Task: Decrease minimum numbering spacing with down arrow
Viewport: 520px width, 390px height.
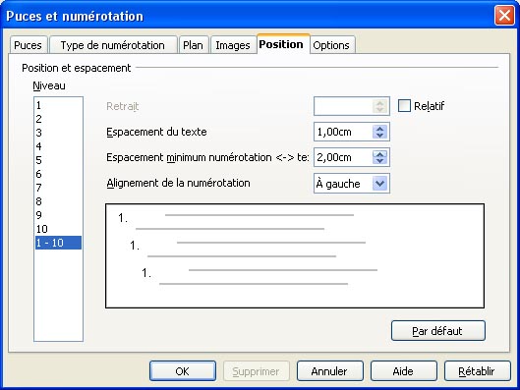Action: (379, 161)
